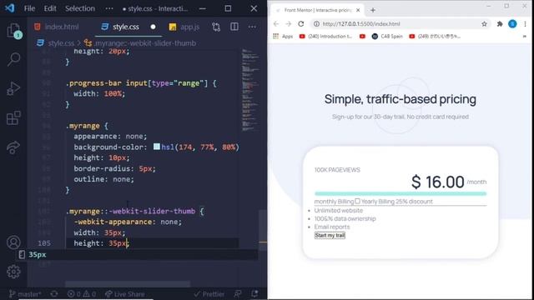Viewport: 534px width, 300px height.
Task: Open errors and warnings status item
Action: pyautogui.click(x=82, y=294)
